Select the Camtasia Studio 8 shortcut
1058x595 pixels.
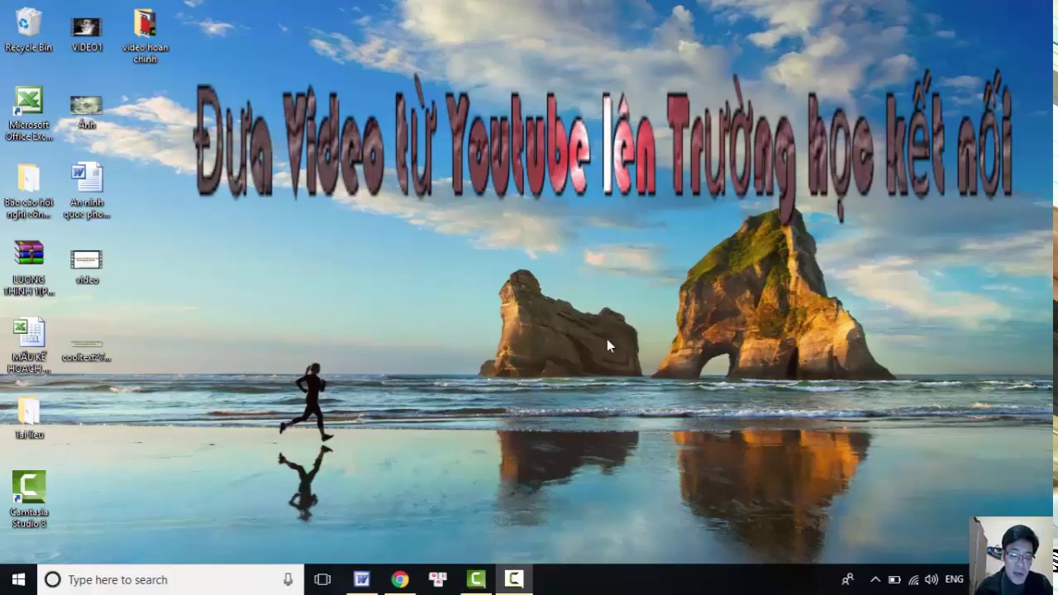click(x=29, y=499)
